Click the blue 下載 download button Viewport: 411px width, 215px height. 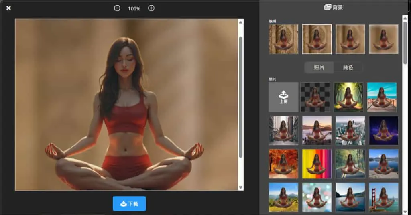coord(129,203)
